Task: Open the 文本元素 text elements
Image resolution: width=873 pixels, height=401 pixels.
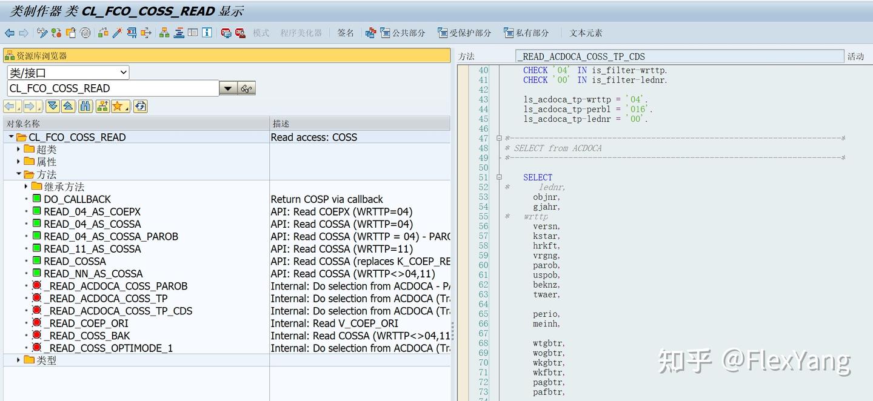Action: 586,33
